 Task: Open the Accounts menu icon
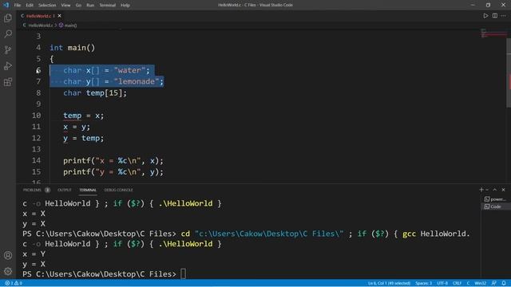[x=8, y=255]
